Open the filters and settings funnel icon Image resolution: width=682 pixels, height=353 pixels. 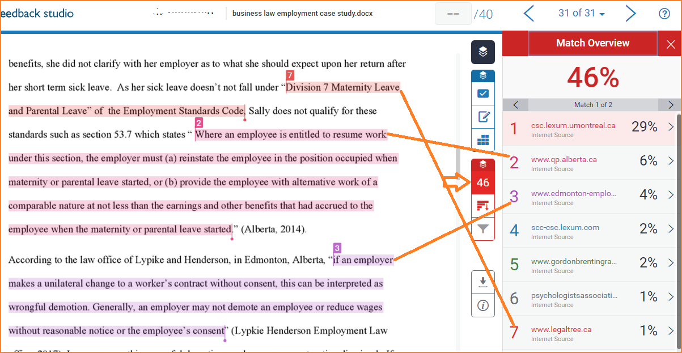[483, 229]
